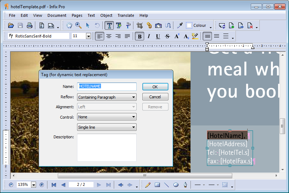Open the Reflow dropdown
This screenshot has height=193, width=289.
[x=107, y=97]
